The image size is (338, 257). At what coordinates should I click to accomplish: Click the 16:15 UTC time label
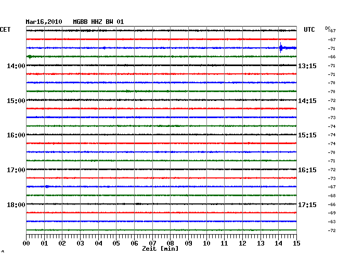(307, 170)
